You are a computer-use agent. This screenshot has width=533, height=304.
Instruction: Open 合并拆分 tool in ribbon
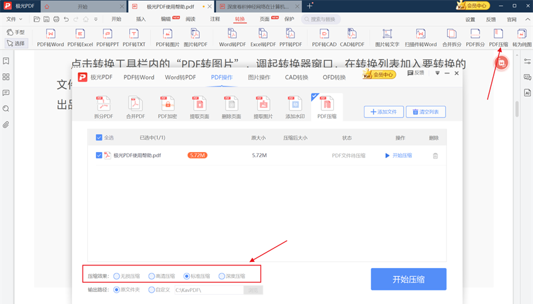coord(452,38)
